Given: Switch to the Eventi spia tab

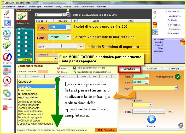Looking at the screenshot, I should 174,69.
